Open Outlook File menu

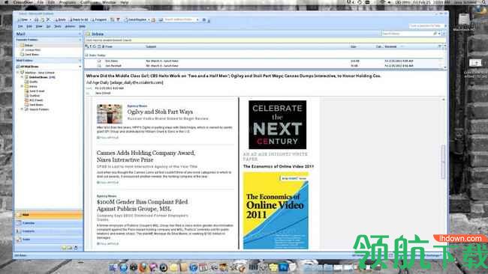click(20, 26)
